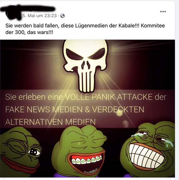Click the globe public-visibility icon
Screen dimensions: 179x180
point(63,16)
